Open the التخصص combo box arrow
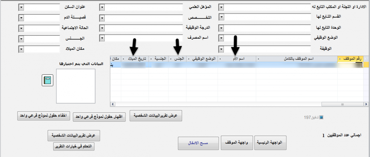The width and height of the screenshot is (370, 157). 102,18
